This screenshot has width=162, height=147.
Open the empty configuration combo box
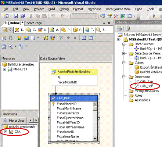(x=84, y=16)
